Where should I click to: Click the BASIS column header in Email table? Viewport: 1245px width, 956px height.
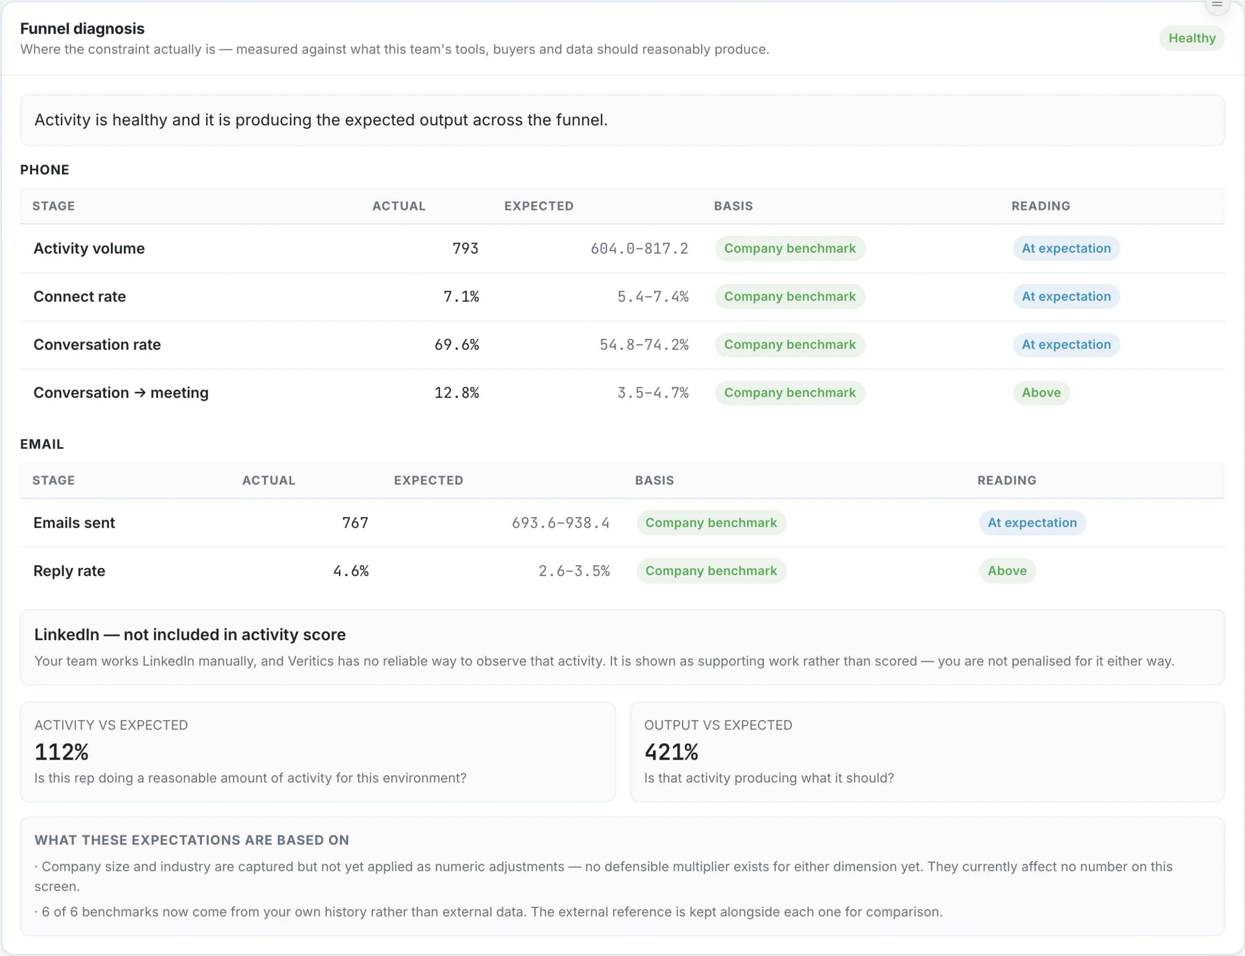tap(654, 480)
